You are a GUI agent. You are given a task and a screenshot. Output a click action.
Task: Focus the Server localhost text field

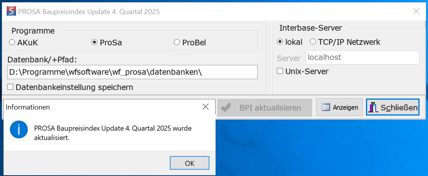[362, 57]
